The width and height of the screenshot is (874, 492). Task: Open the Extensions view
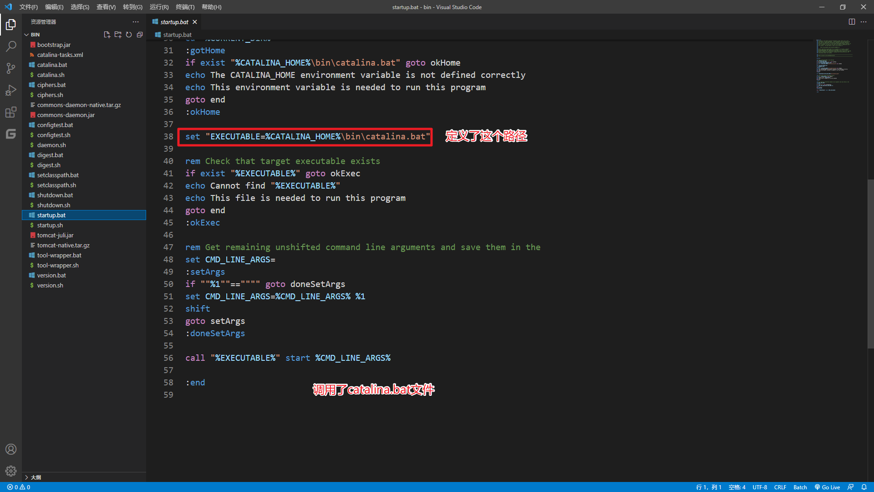click(11, 112)
